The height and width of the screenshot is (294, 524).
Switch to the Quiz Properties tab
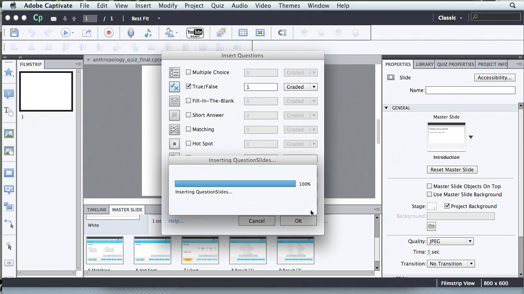(455, 64)
